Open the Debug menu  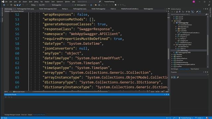click(x=36, y=2)
